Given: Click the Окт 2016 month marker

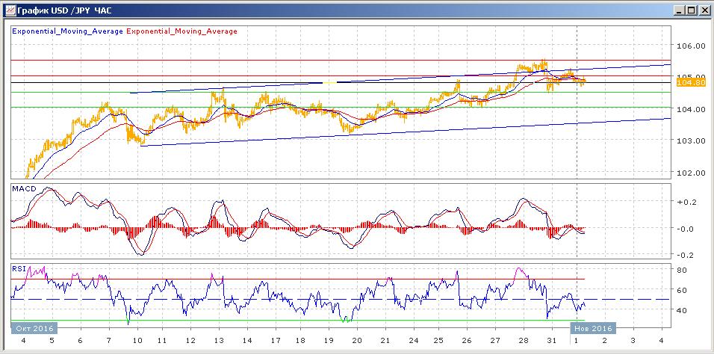Looking at the screenshot, I should tap(34, 328).
